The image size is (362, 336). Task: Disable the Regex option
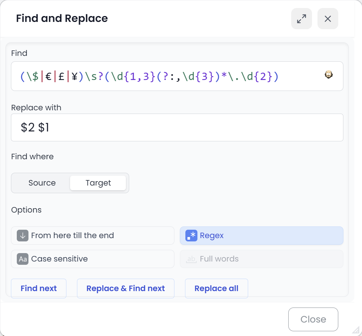261,236
